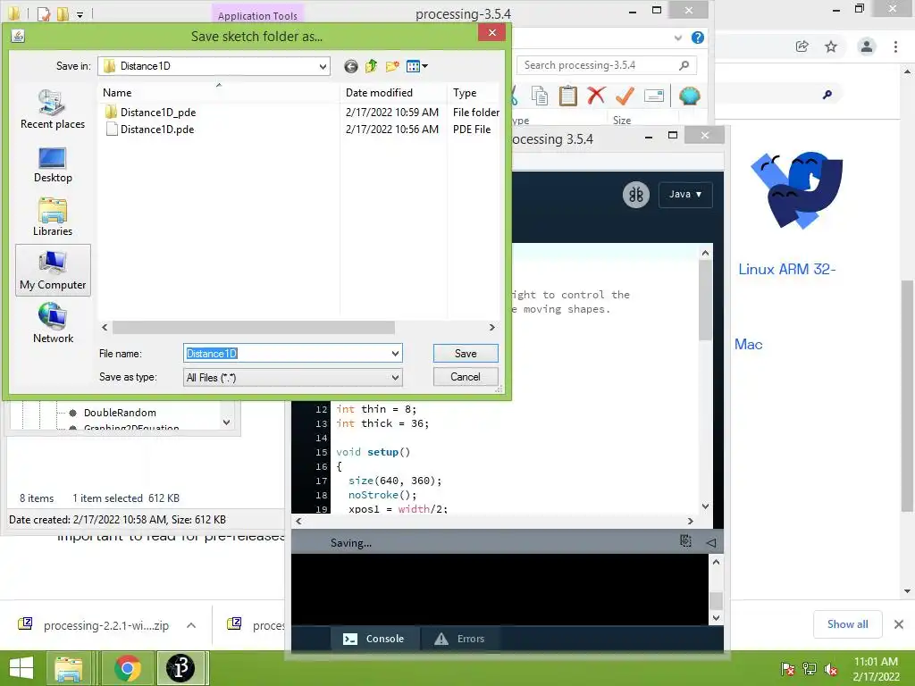Open Libraries location in save dialog sidebar
This screenshot has height=686, width=915.
click(x=53, y=216)
